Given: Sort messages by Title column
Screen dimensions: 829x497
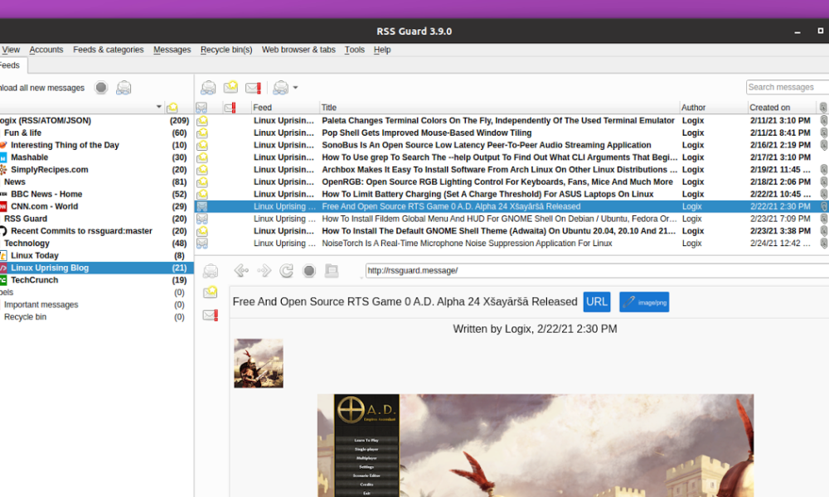Looking at the screenshot, I should (329, 108).
